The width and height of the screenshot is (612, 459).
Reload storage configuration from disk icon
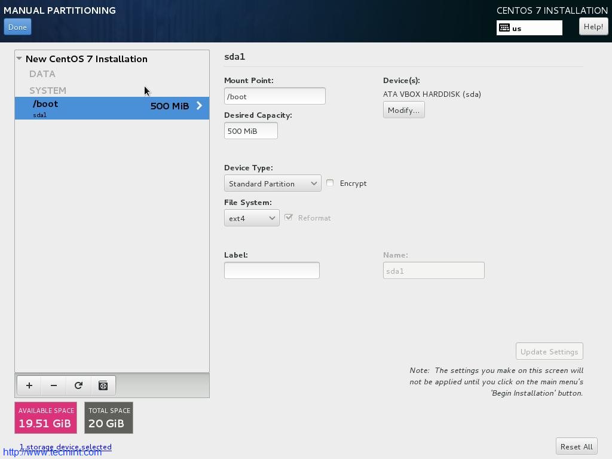(78, 385)
